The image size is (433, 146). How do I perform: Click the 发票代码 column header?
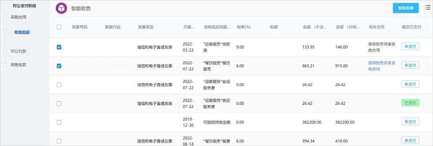coord(113,27)
